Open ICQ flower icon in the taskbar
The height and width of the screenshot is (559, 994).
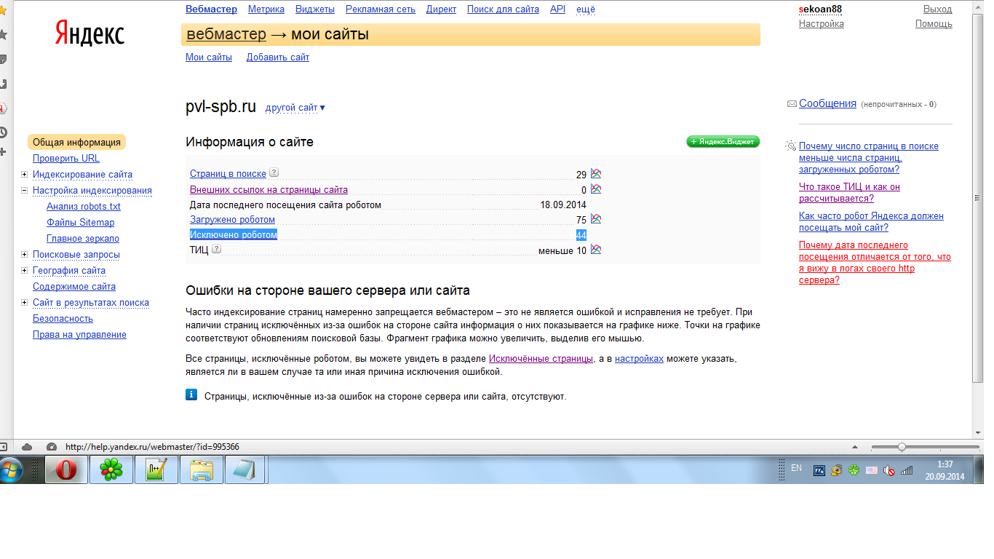point(111,470)
